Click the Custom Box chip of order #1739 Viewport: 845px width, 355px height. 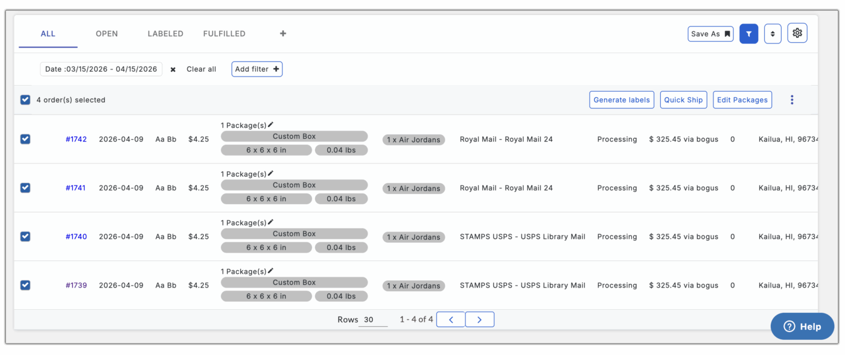(294, 283)
